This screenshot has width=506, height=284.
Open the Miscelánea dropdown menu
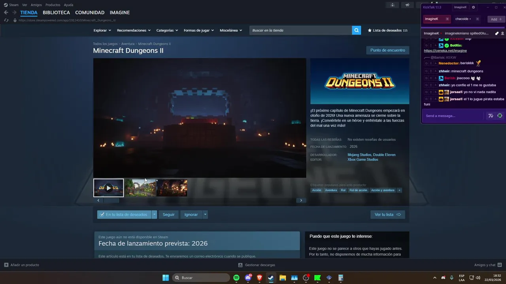(x=231, y=30)
